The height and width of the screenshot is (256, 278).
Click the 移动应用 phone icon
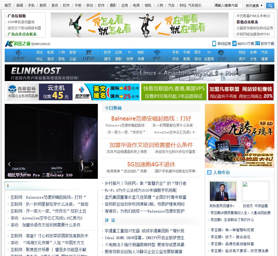(x=214, y=44)
